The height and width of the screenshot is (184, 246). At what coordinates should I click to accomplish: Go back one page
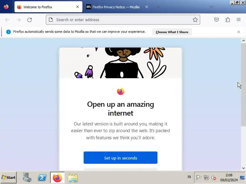(x=7, y=20)
